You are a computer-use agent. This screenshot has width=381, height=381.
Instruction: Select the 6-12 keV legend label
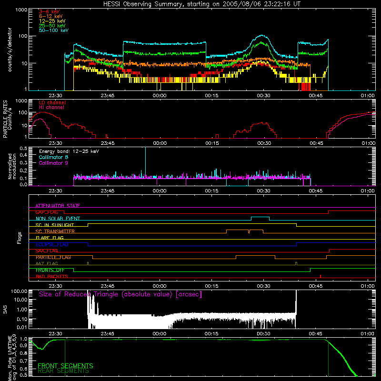click(51, 16)
